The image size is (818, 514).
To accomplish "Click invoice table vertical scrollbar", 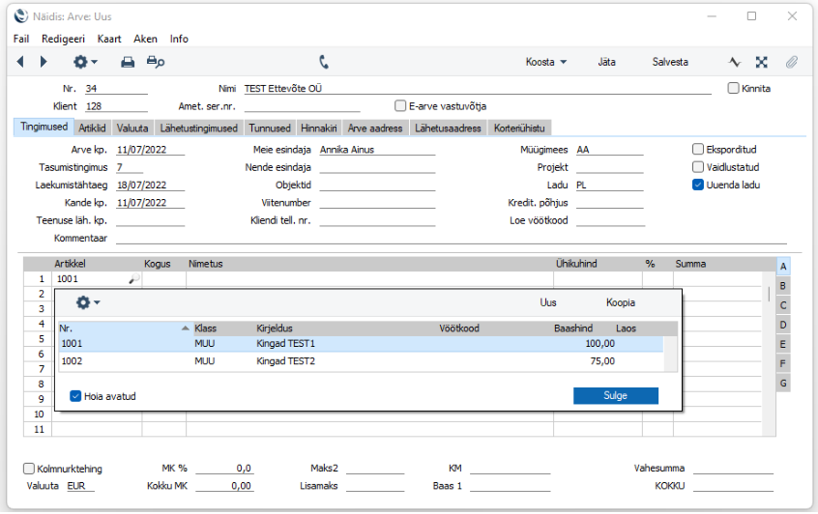I will (769, 295).
